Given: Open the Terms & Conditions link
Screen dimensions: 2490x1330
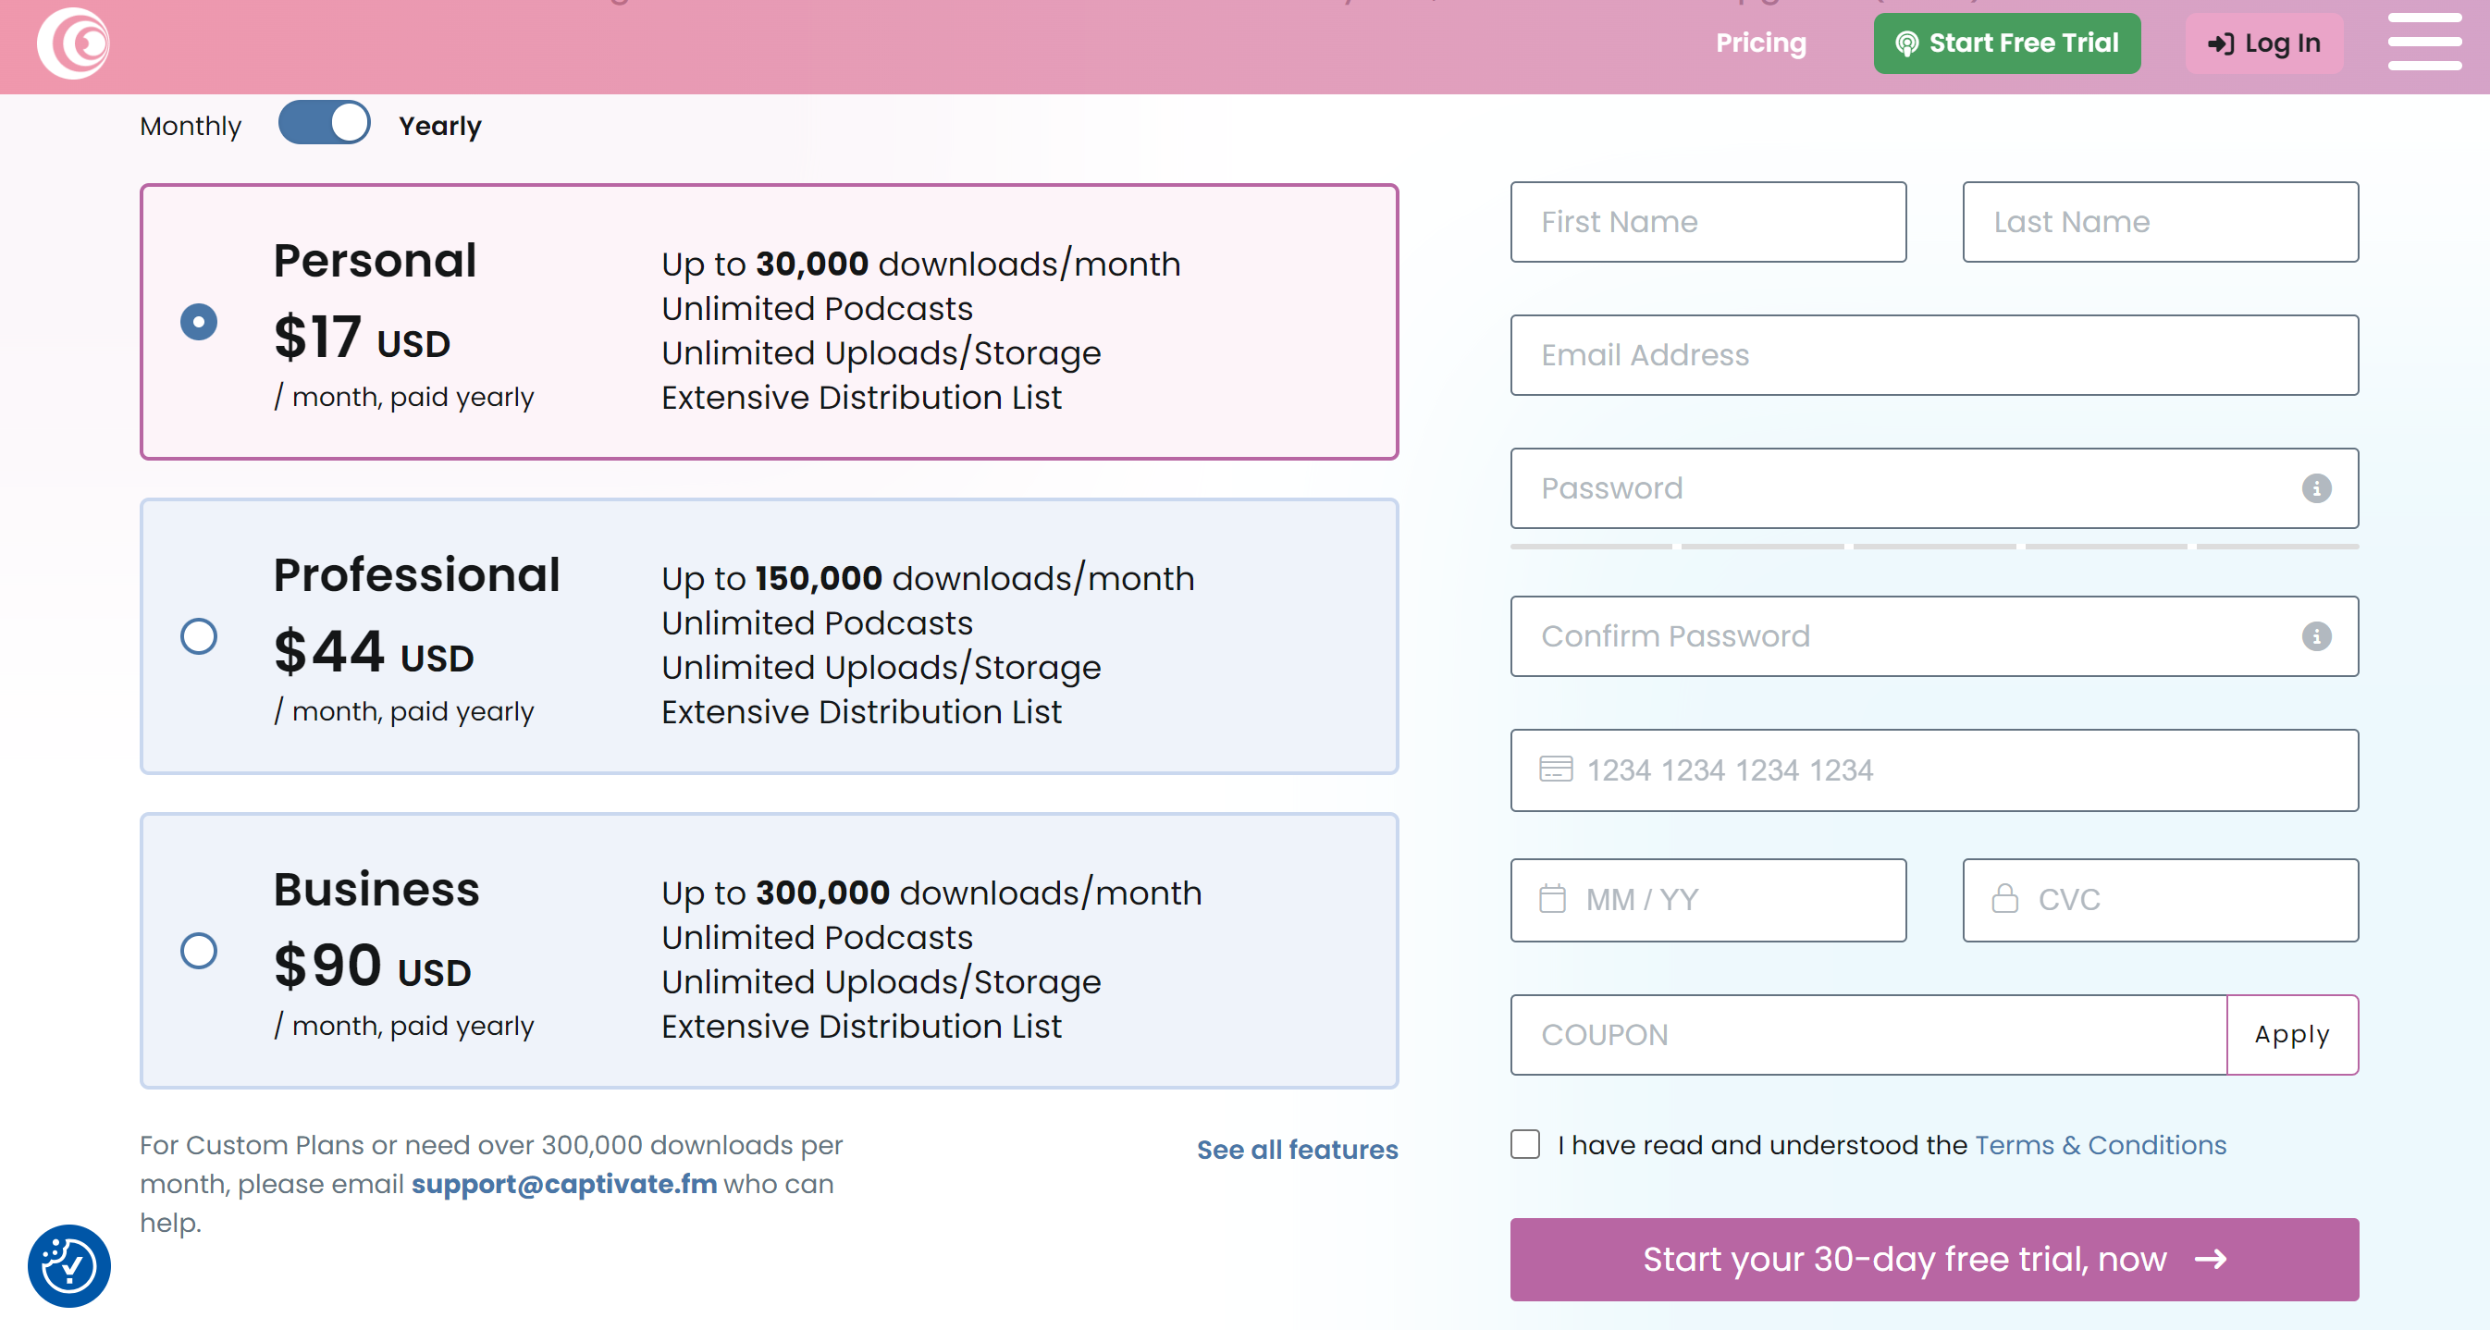Looking at the screenshot, I should (x=2100, y=1144).
